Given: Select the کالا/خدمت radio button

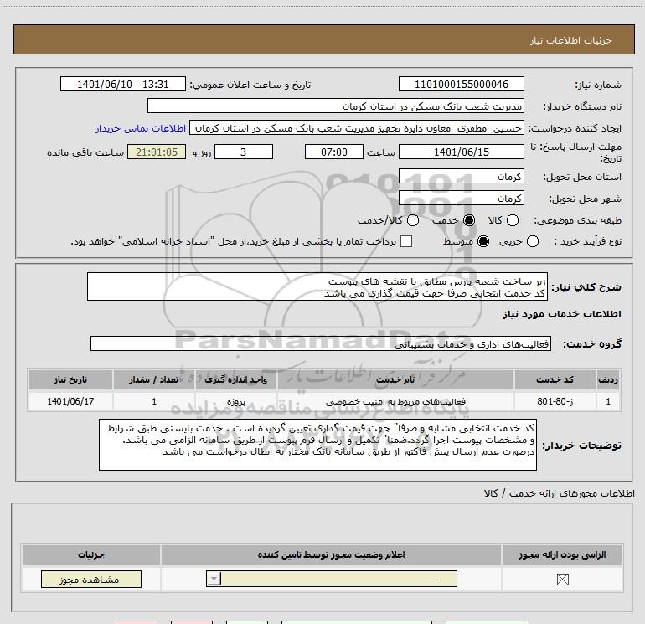Looking at the screenshot, I should click(x=413, y=220).
